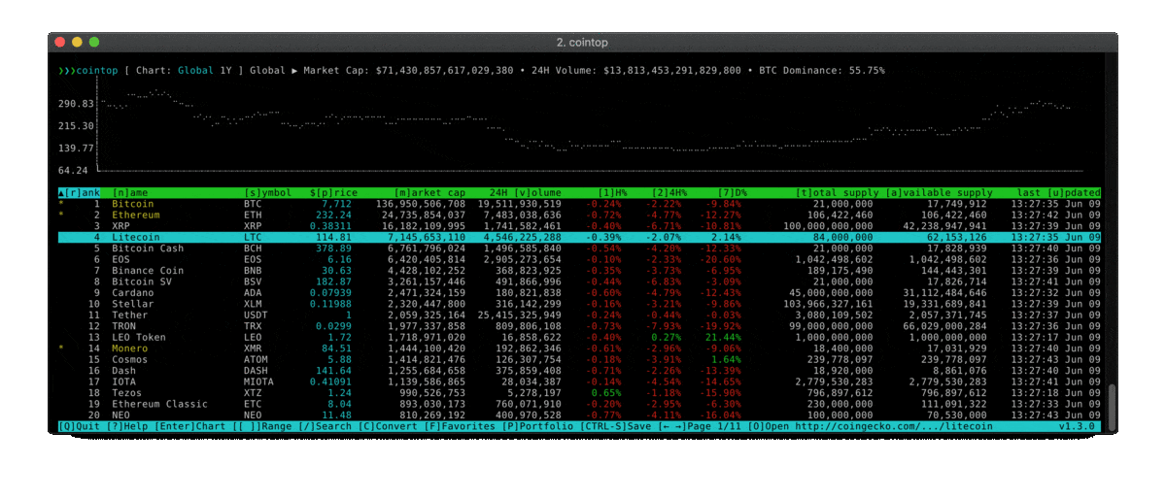Select the Dash coin name
Image resolution: width=1166 pixels, height=497 pixels.
[123, 371]
